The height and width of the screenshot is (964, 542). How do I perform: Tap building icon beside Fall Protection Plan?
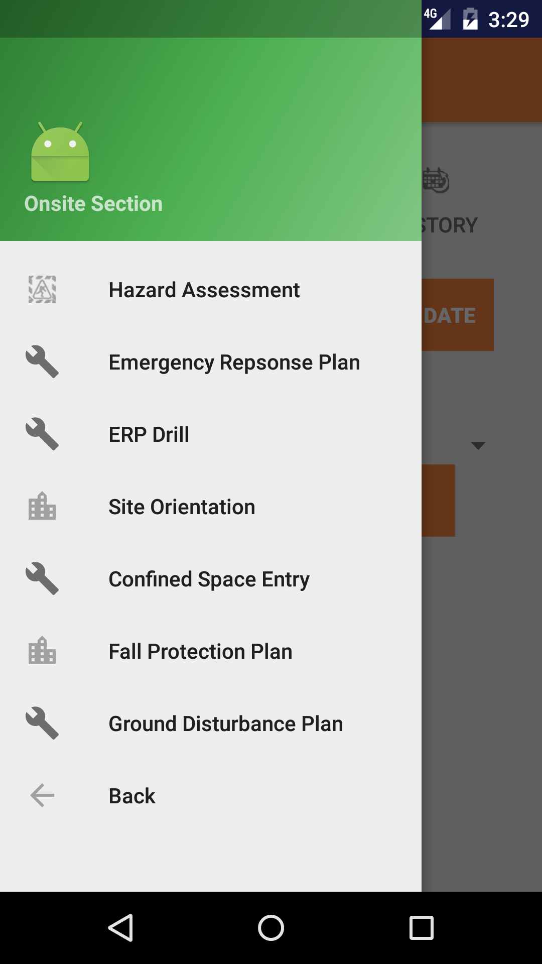42,651
